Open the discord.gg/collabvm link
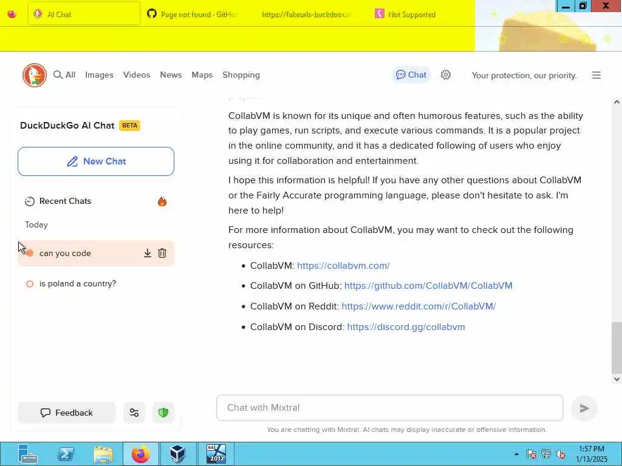The image size is (622, 466). (406, 327)
